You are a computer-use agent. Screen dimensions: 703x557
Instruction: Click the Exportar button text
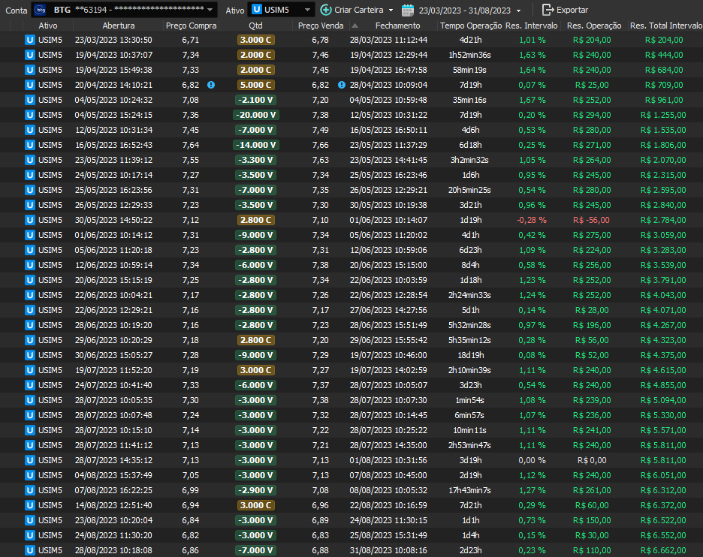(572, 10)
